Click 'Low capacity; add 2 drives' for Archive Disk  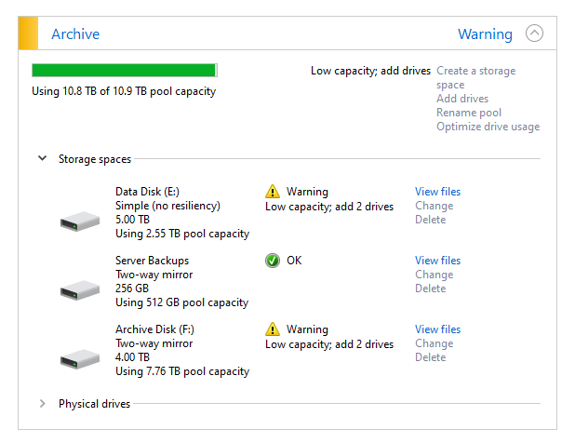point(329,344)
